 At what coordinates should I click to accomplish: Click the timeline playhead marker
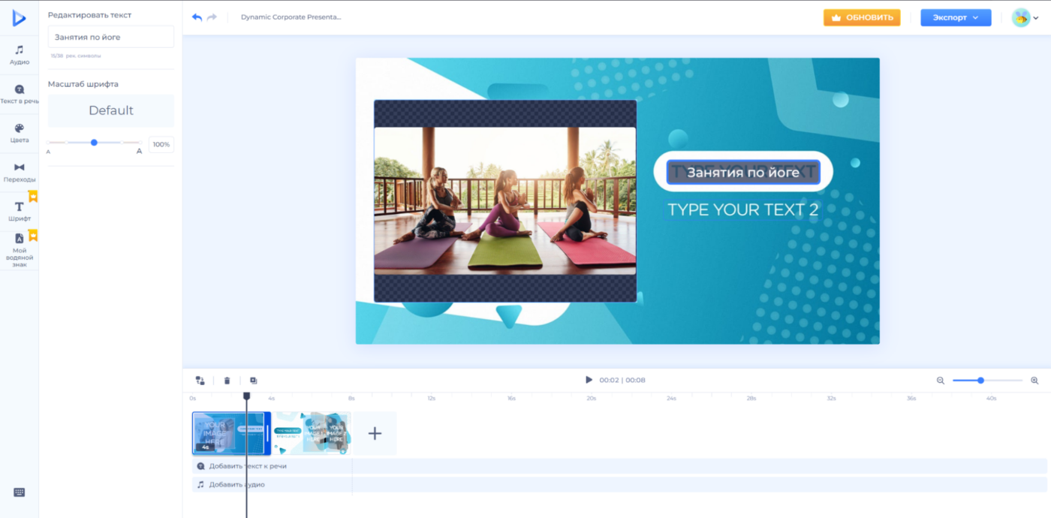coord(246,396)
